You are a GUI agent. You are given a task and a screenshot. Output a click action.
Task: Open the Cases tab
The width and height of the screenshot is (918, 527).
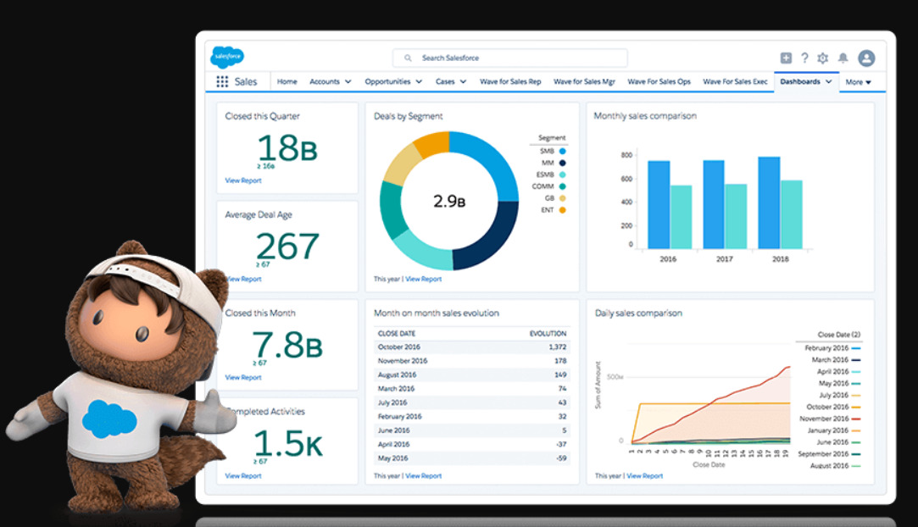tap(445, 82)
